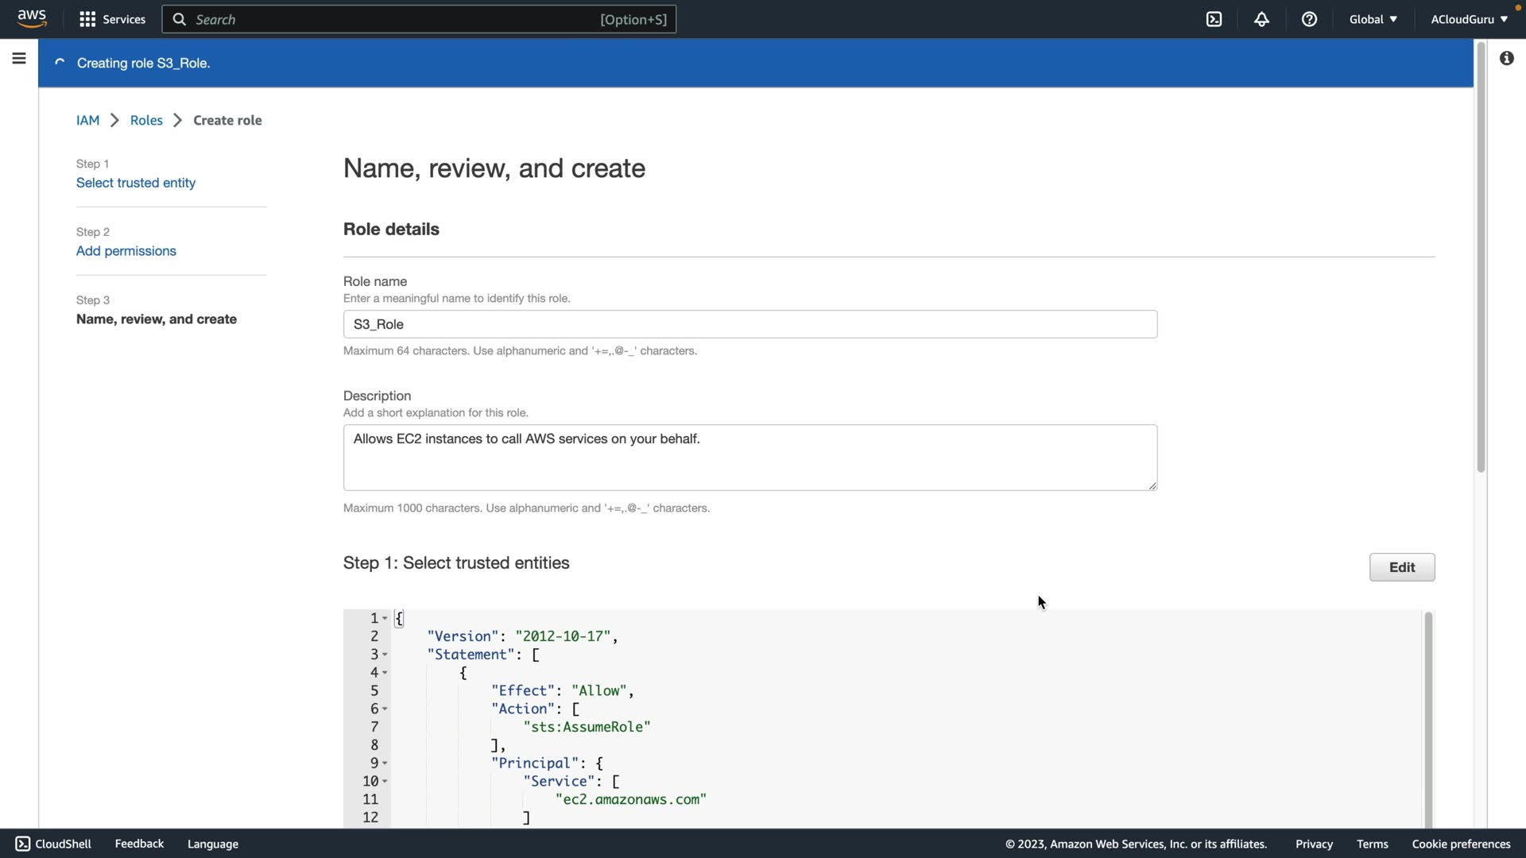1526x858 pixels.
Task: Go to Step 2 Add permissions
Action: click(x=126, y=251)
